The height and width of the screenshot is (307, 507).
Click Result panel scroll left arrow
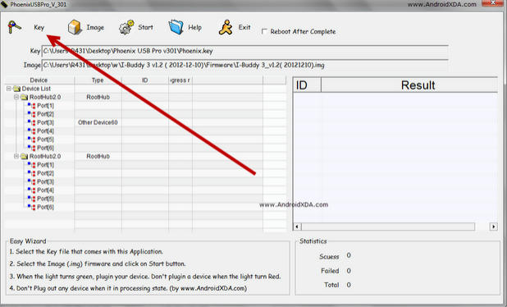tap(297, 227)
